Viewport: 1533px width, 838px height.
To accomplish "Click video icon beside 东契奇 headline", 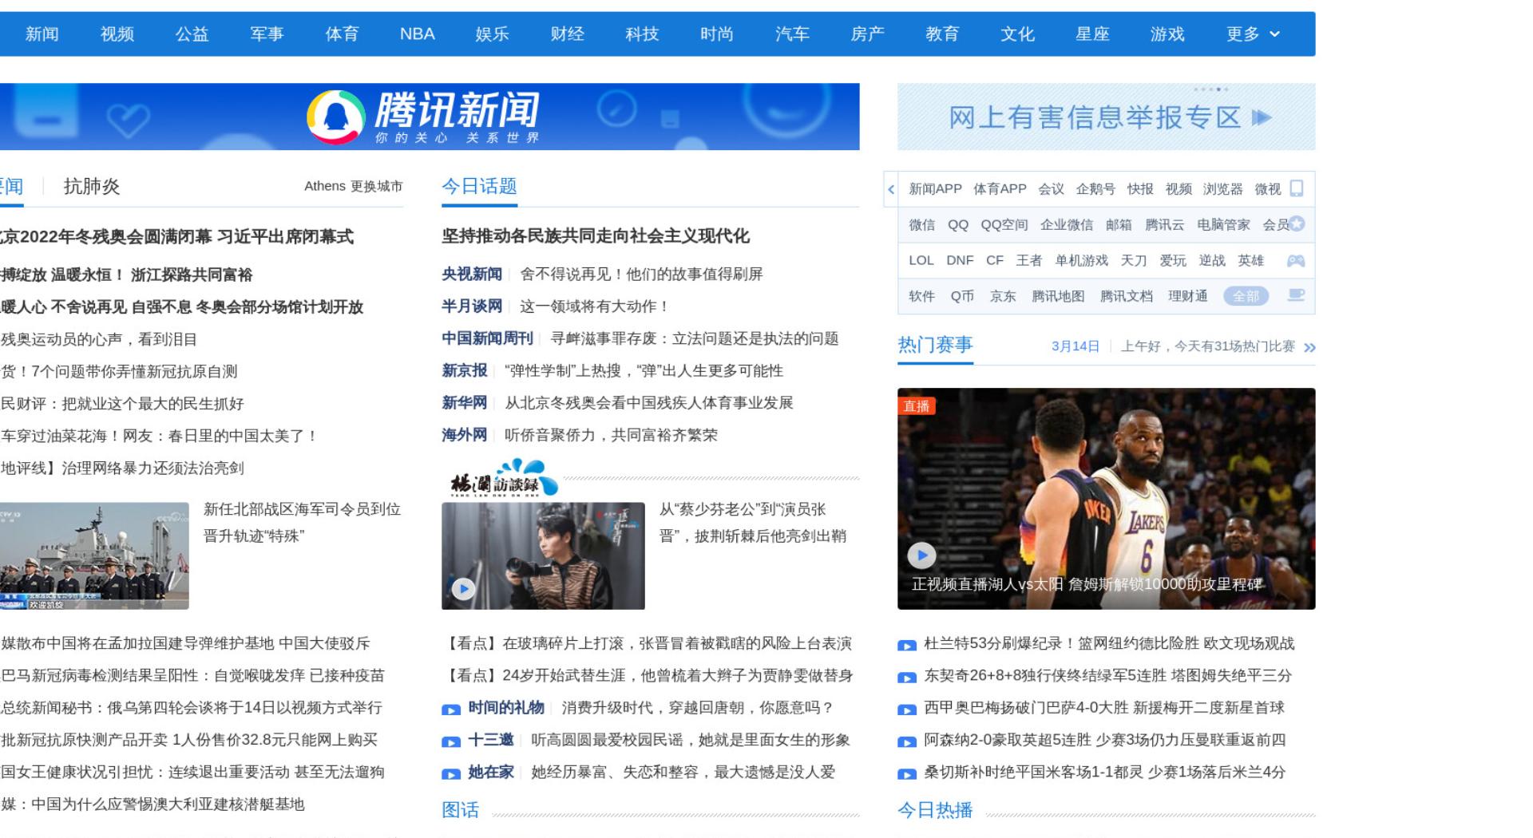I will point(907,677).
